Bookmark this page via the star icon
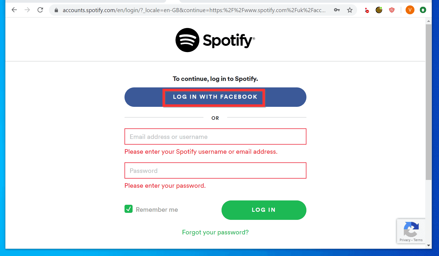This screenshot has width=439, height=256. click(350, 10)
